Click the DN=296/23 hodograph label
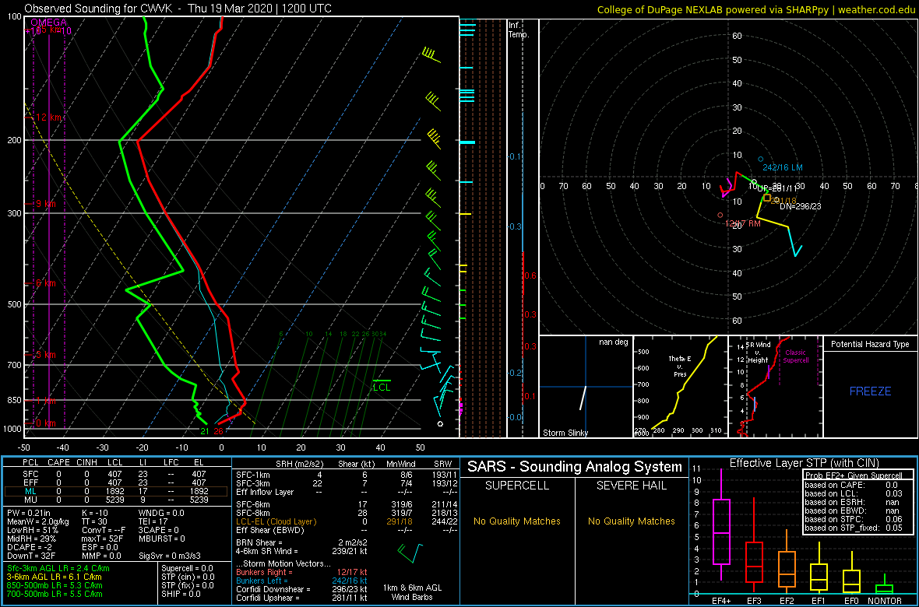This screenshot has height=607, width=919. point(801,206)
